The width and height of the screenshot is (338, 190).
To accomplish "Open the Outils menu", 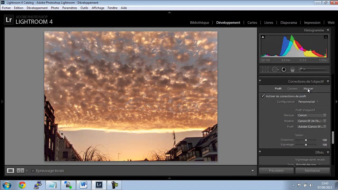I will point(84,8).
